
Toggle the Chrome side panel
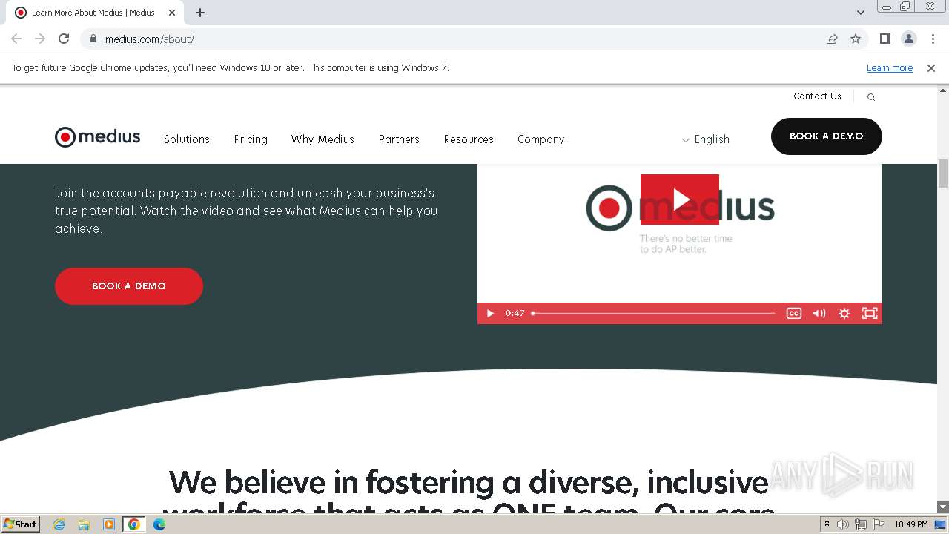[x=885, y=39]
